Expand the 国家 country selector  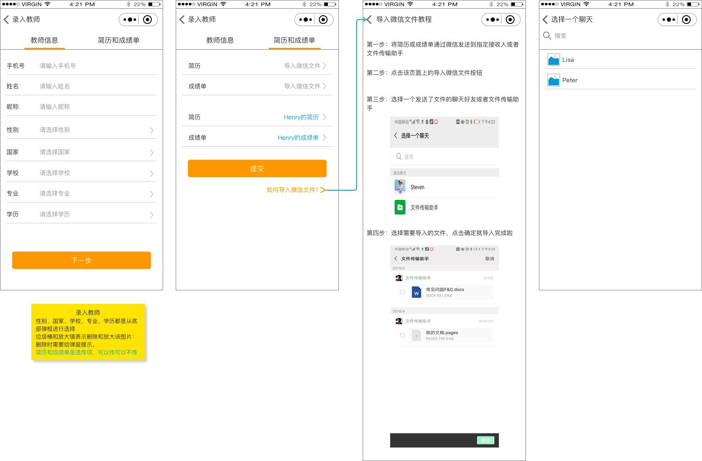[151, 152]
